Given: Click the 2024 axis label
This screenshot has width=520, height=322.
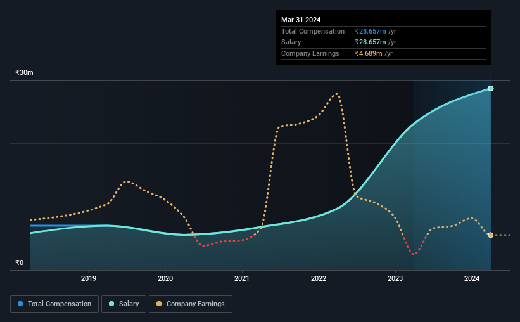Looking at the screenshot, I should [x=472, y=278].
